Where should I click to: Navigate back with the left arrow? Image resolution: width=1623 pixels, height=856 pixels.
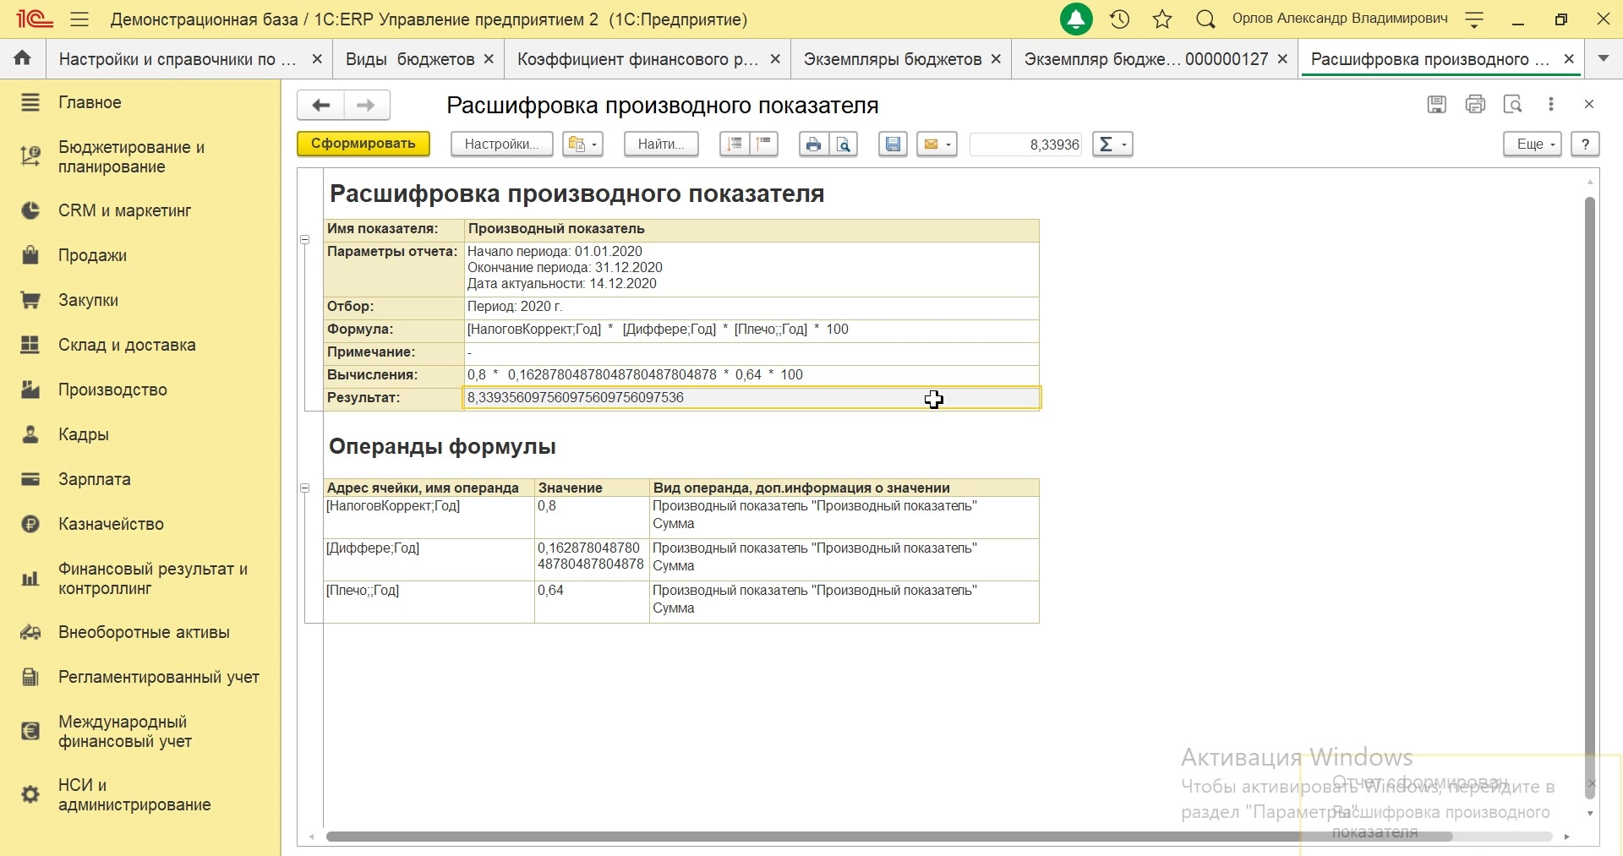[320, 106]
